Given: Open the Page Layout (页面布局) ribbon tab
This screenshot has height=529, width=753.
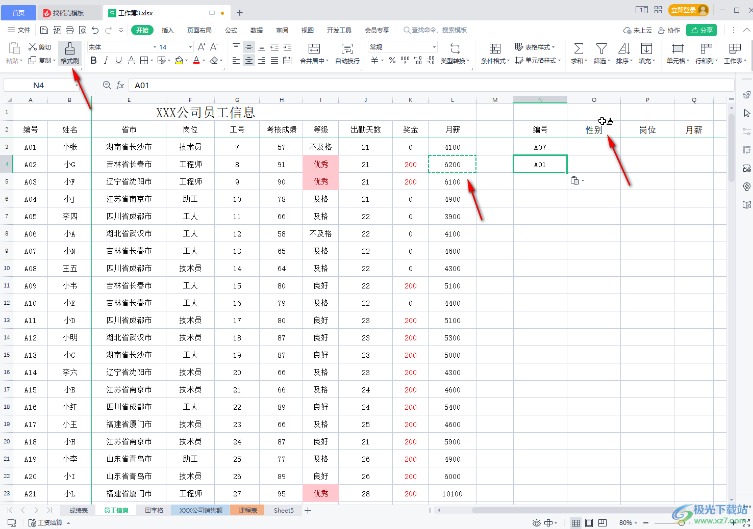Looking at the screenshot, I should pyautogui.click(x=199, y=30).
